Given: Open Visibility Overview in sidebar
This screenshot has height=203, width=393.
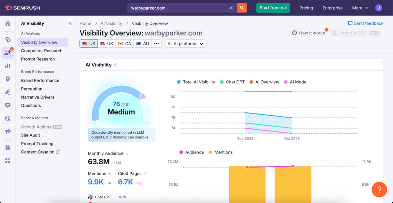Looking at the screenshot, I should click(x=43, y=42).
